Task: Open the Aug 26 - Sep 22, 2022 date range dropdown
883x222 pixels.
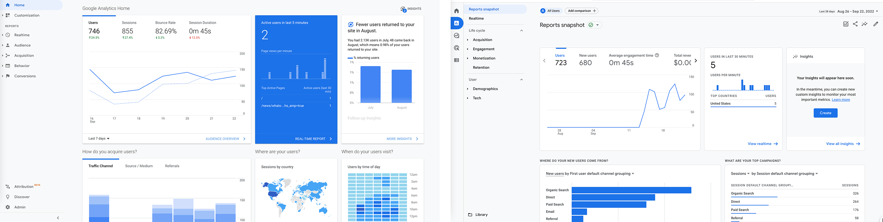Action: pyautogui.click(x=858, y=11)
